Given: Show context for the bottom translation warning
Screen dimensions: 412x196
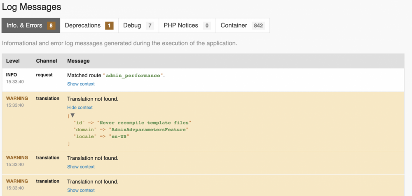Looking at the screenshot, I should (81, 190).
